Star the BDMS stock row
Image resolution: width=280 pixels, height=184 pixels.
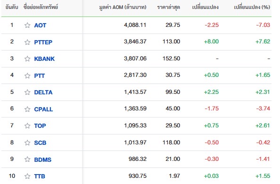(27, 159)
